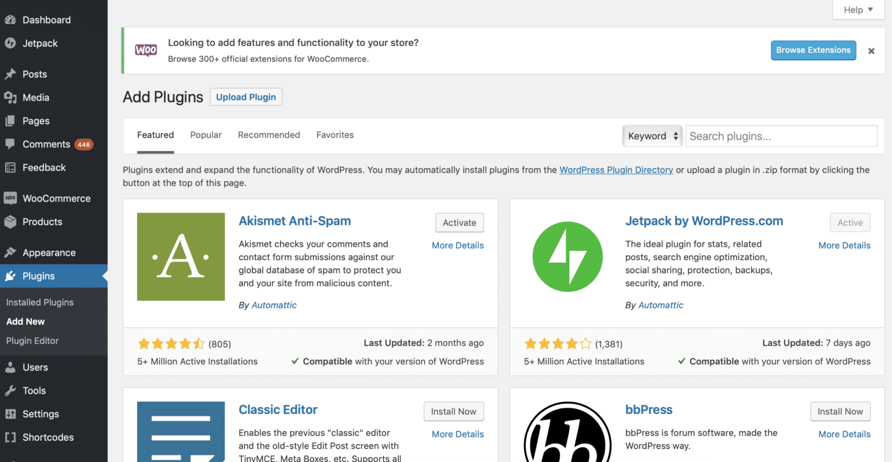Click the Appearance paintbrush icon
This screenshot has width=892, height=462.
(10, 253)
